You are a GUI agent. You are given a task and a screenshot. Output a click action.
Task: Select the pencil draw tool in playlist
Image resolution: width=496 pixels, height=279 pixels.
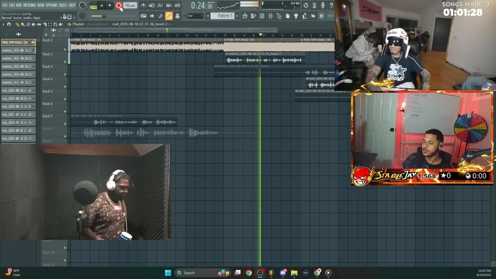(x=17, y=24)
